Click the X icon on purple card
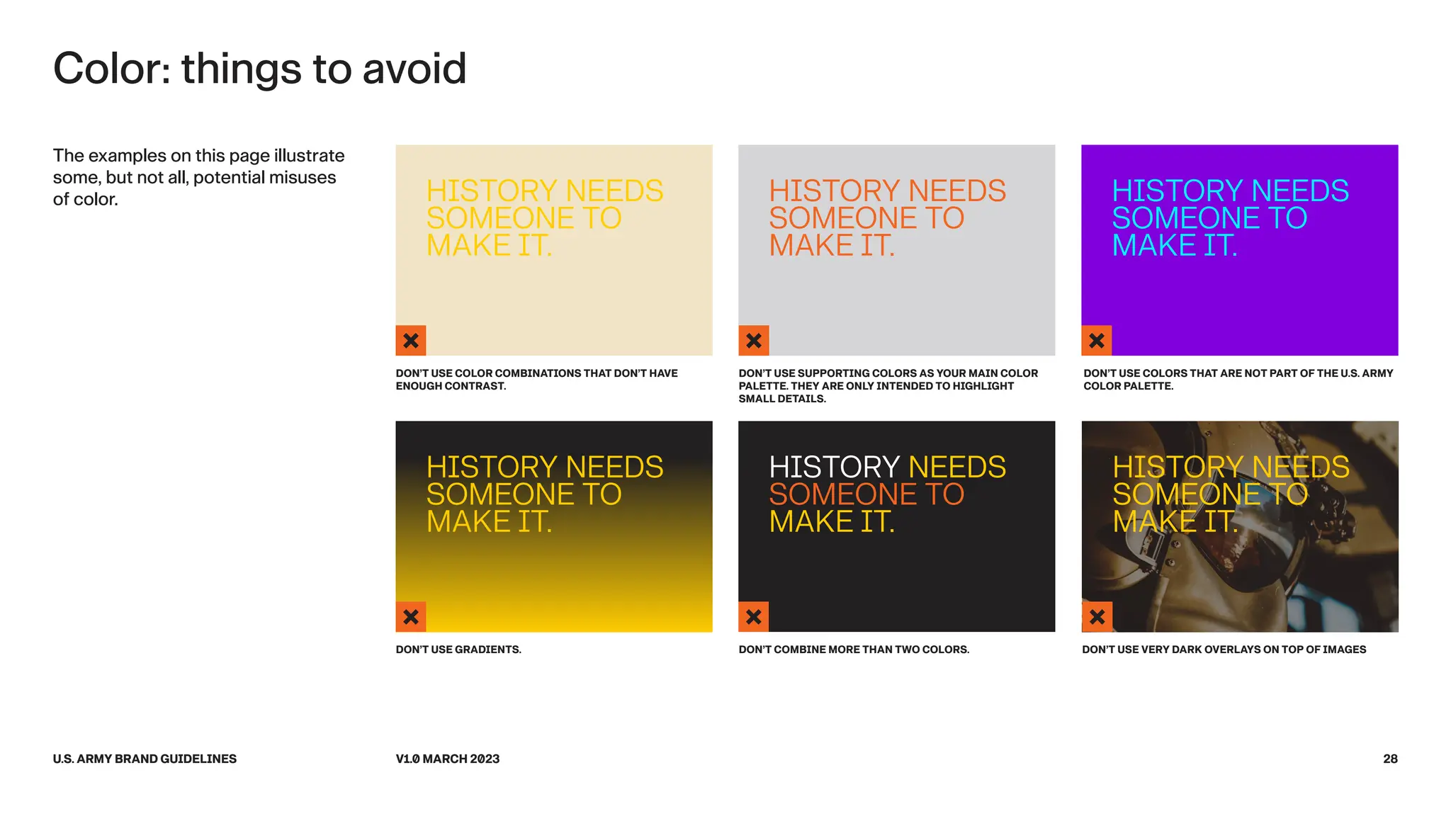The width and height of the screenshot is (1451, 816). pos(1097,341)
